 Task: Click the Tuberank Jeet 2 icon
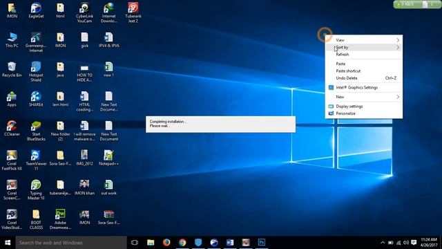(133, 12)
